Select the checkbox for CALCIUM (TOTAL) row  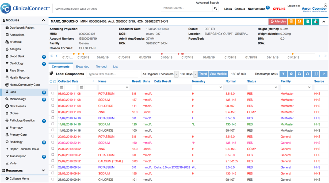53,161
